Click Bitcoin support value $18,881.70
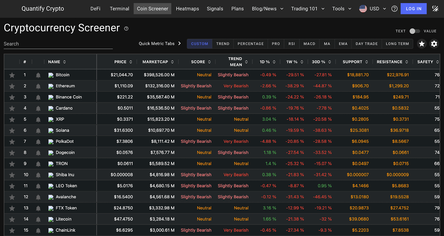Image resolution: width=444 pixels, height=236 pixels. tap(358, 75)
